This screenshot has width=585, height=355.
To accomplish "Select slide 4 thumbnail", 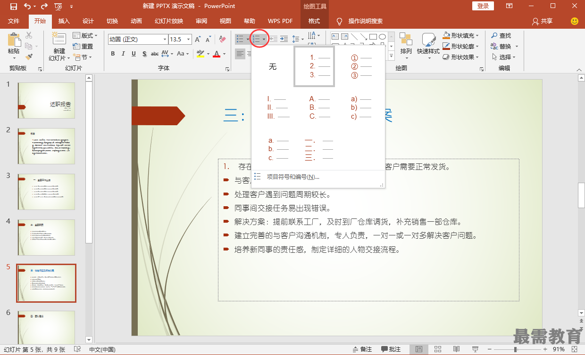I will pos(46,237).
